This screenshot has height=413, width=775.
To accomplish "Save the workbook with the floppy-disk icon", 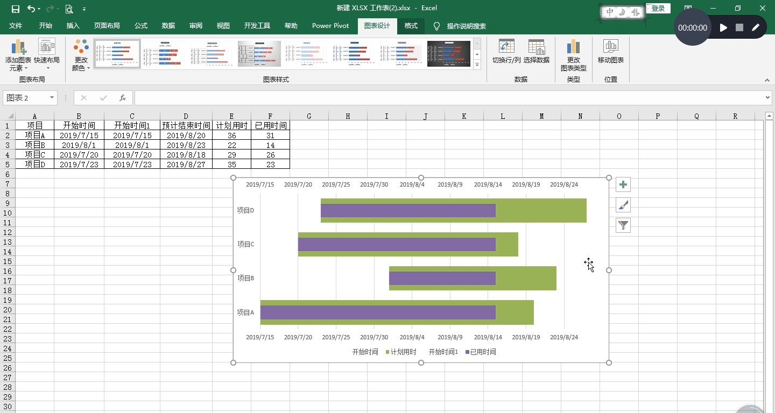I will coord(15,9).
